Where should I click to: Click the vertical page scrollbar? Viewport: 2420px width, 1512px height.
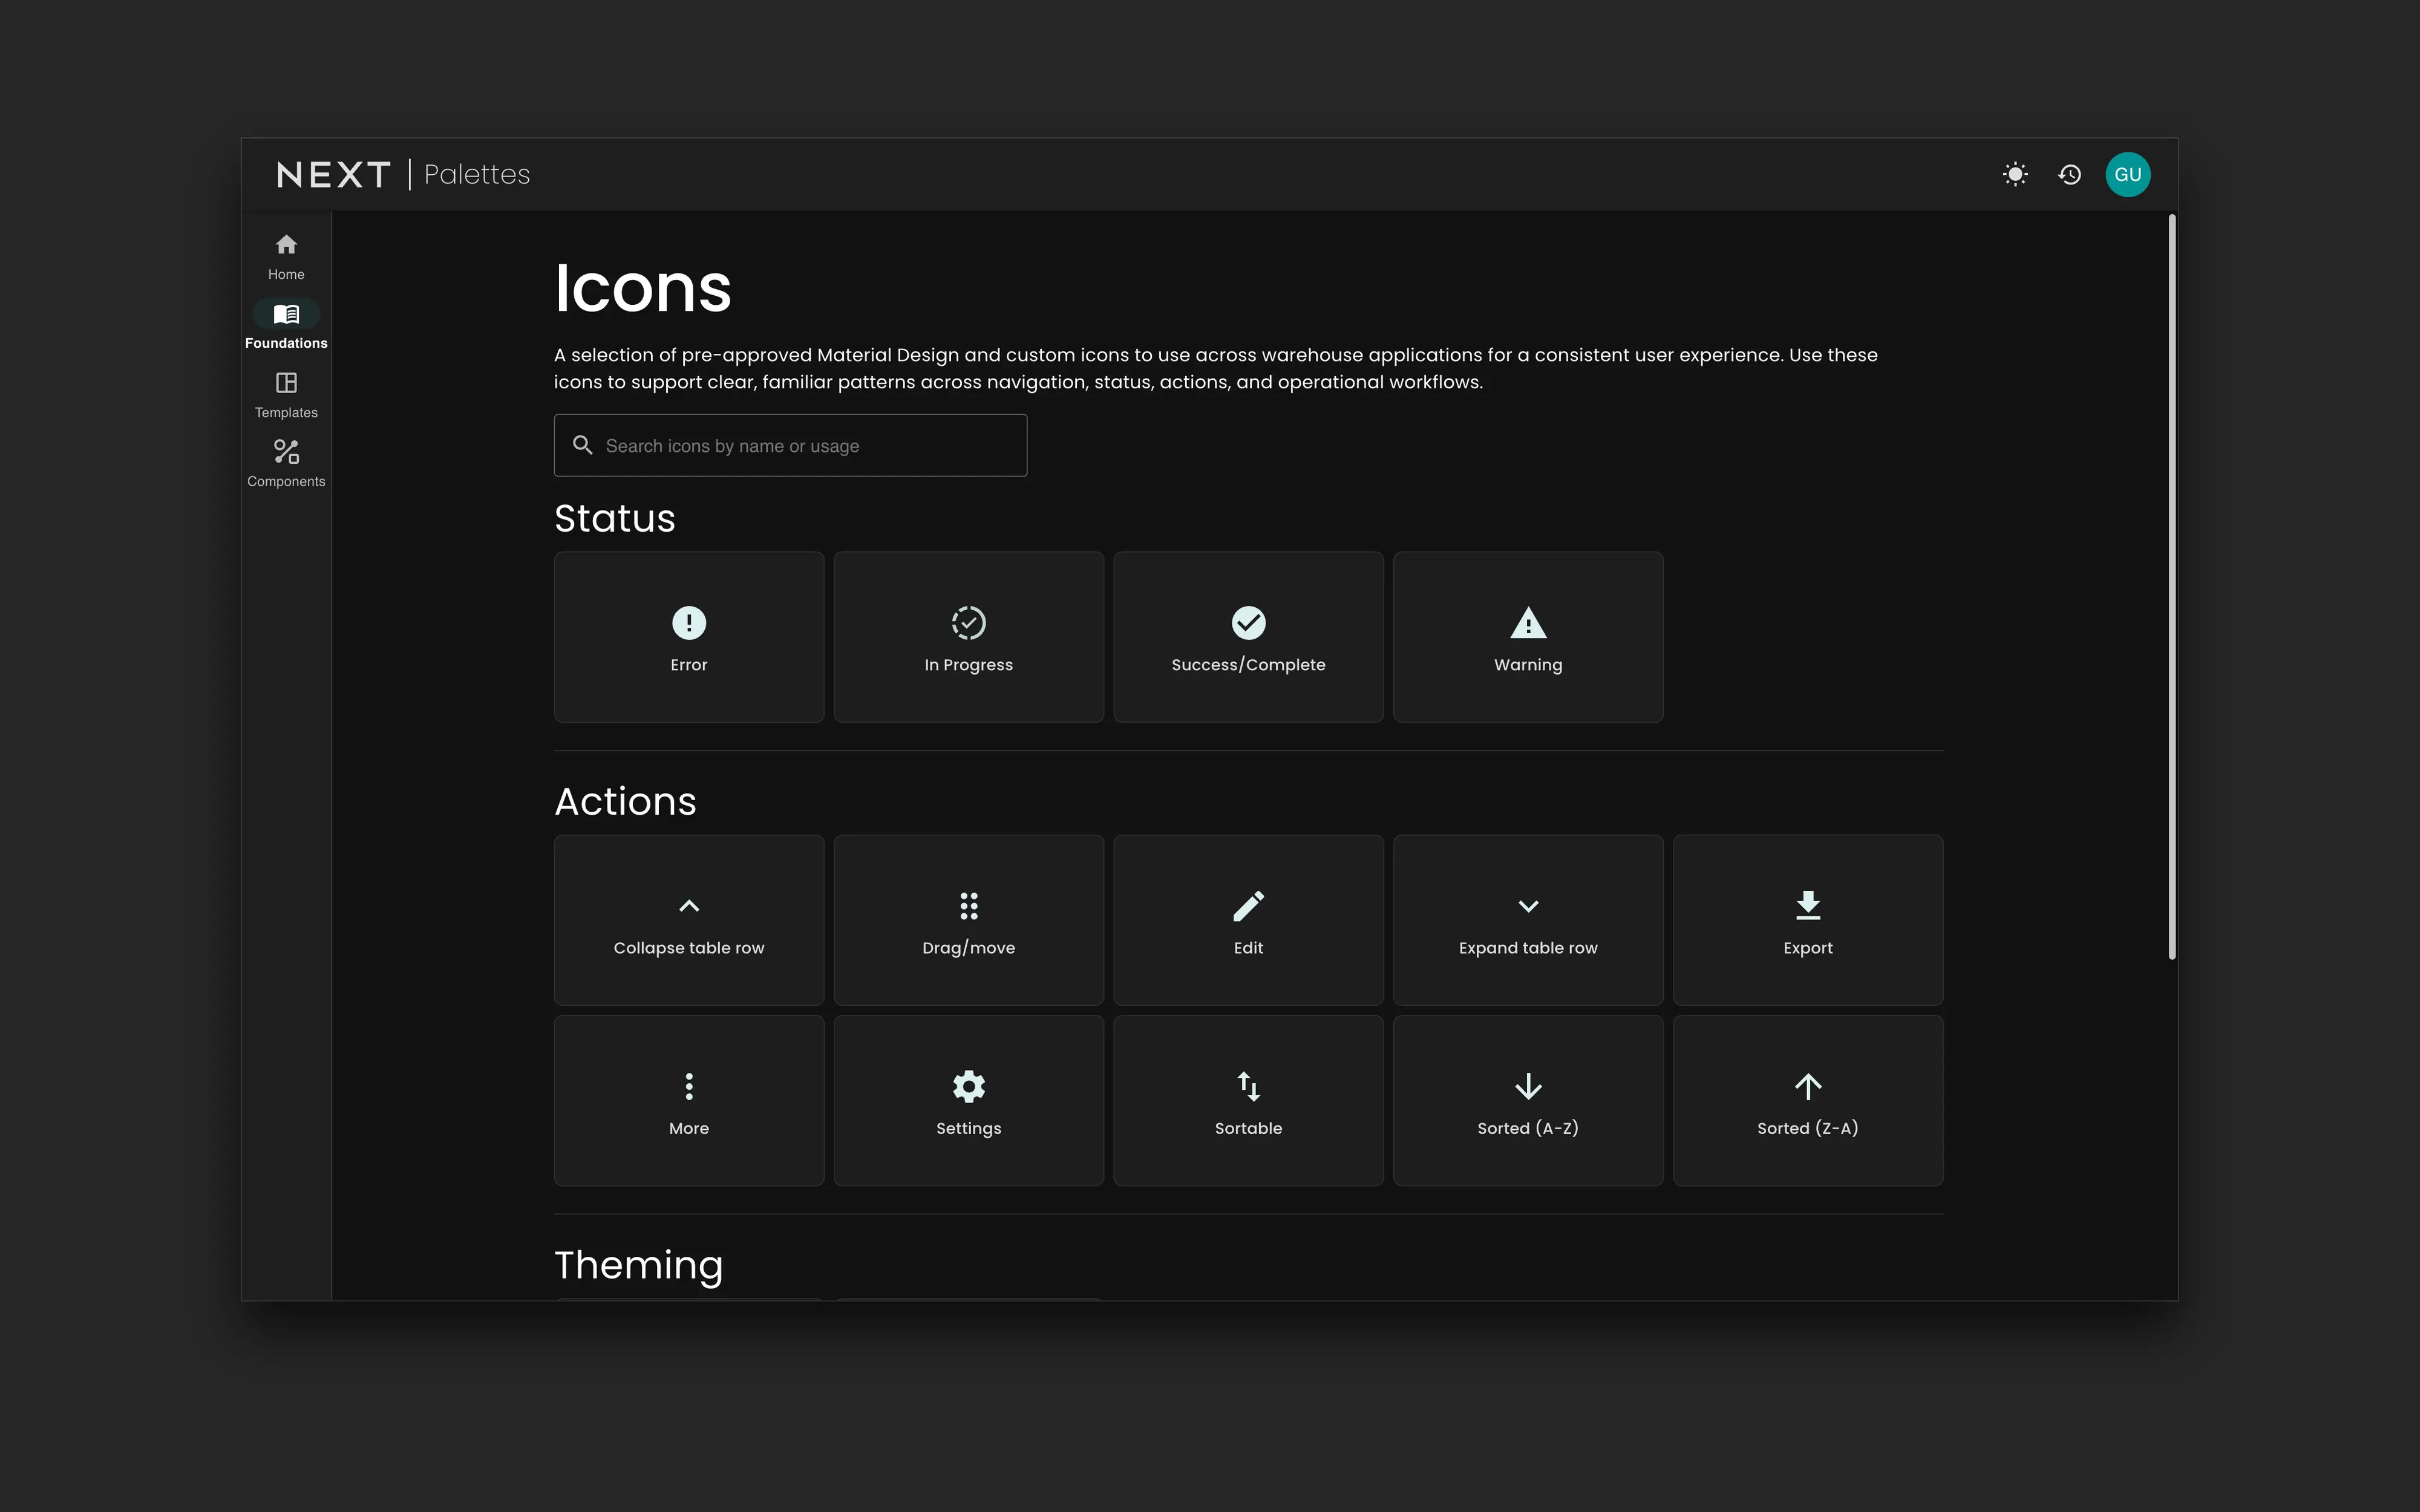(2172, 587)
